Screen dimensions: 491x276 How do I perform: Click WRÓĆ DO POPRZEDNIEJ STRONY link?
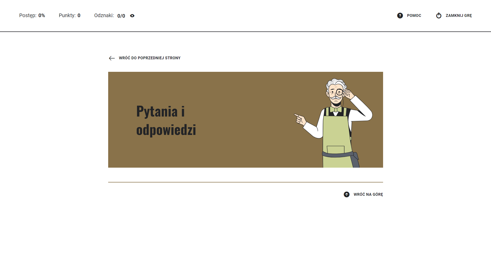149,58
